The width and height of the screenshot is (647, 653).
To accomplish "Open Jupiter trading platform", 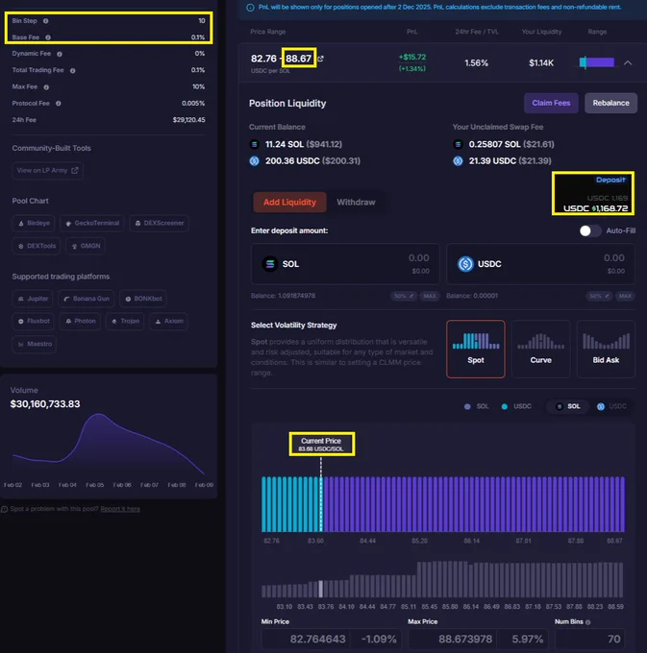I will click(33, 299).
